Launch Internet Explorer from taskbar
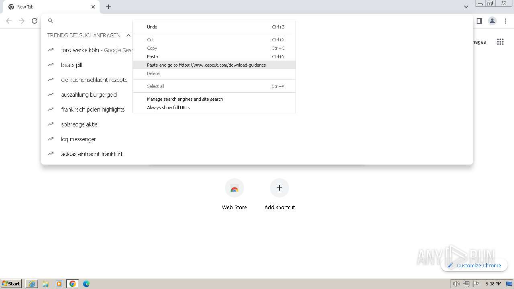 (32, 284)
